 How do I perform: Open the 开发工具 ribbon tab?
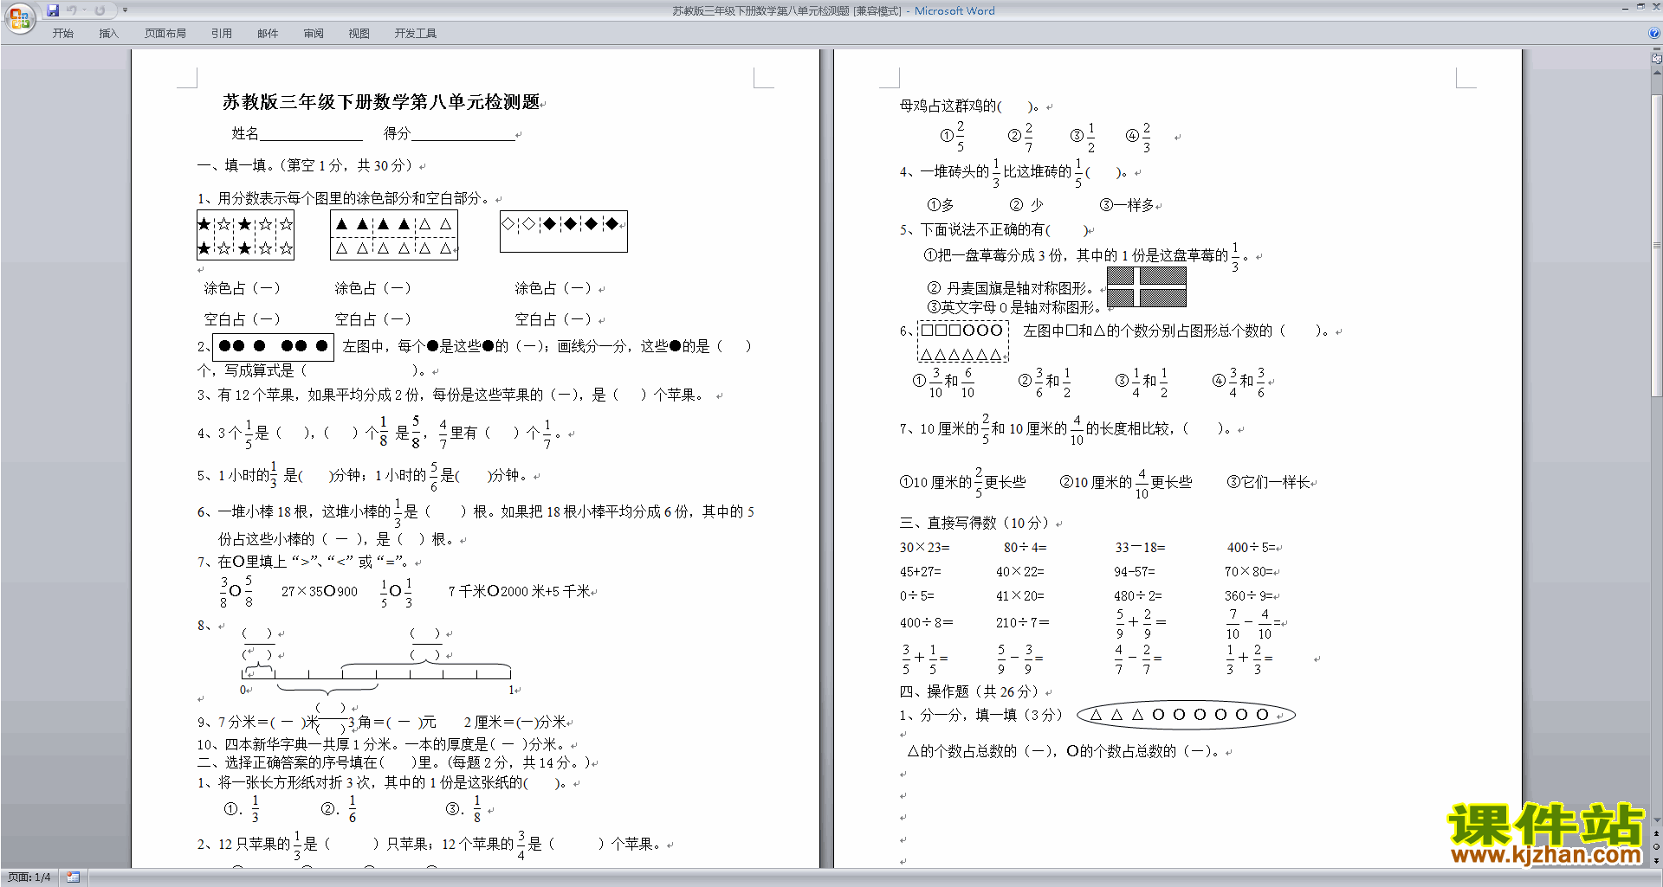tap(416, 34)
